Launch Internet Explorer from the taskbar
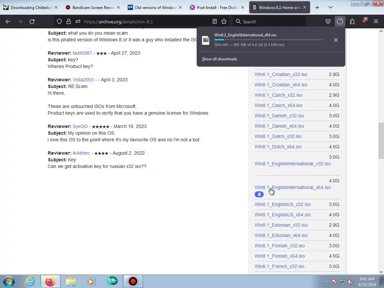This screenshot has width=384, height=288. point(30,281)
